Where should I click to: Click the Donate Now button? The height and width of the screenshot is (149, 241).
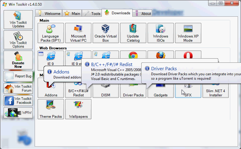pos(18,60)
